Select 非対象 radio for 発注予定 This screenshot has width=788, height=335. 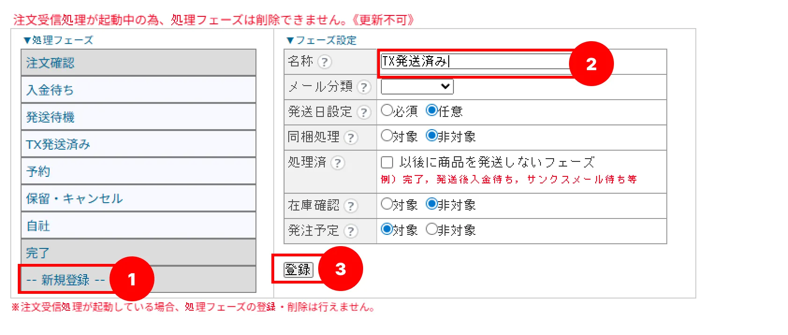[431, 229]
